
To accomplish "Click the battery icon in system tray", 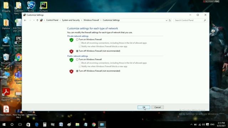I will coord(196,124).
